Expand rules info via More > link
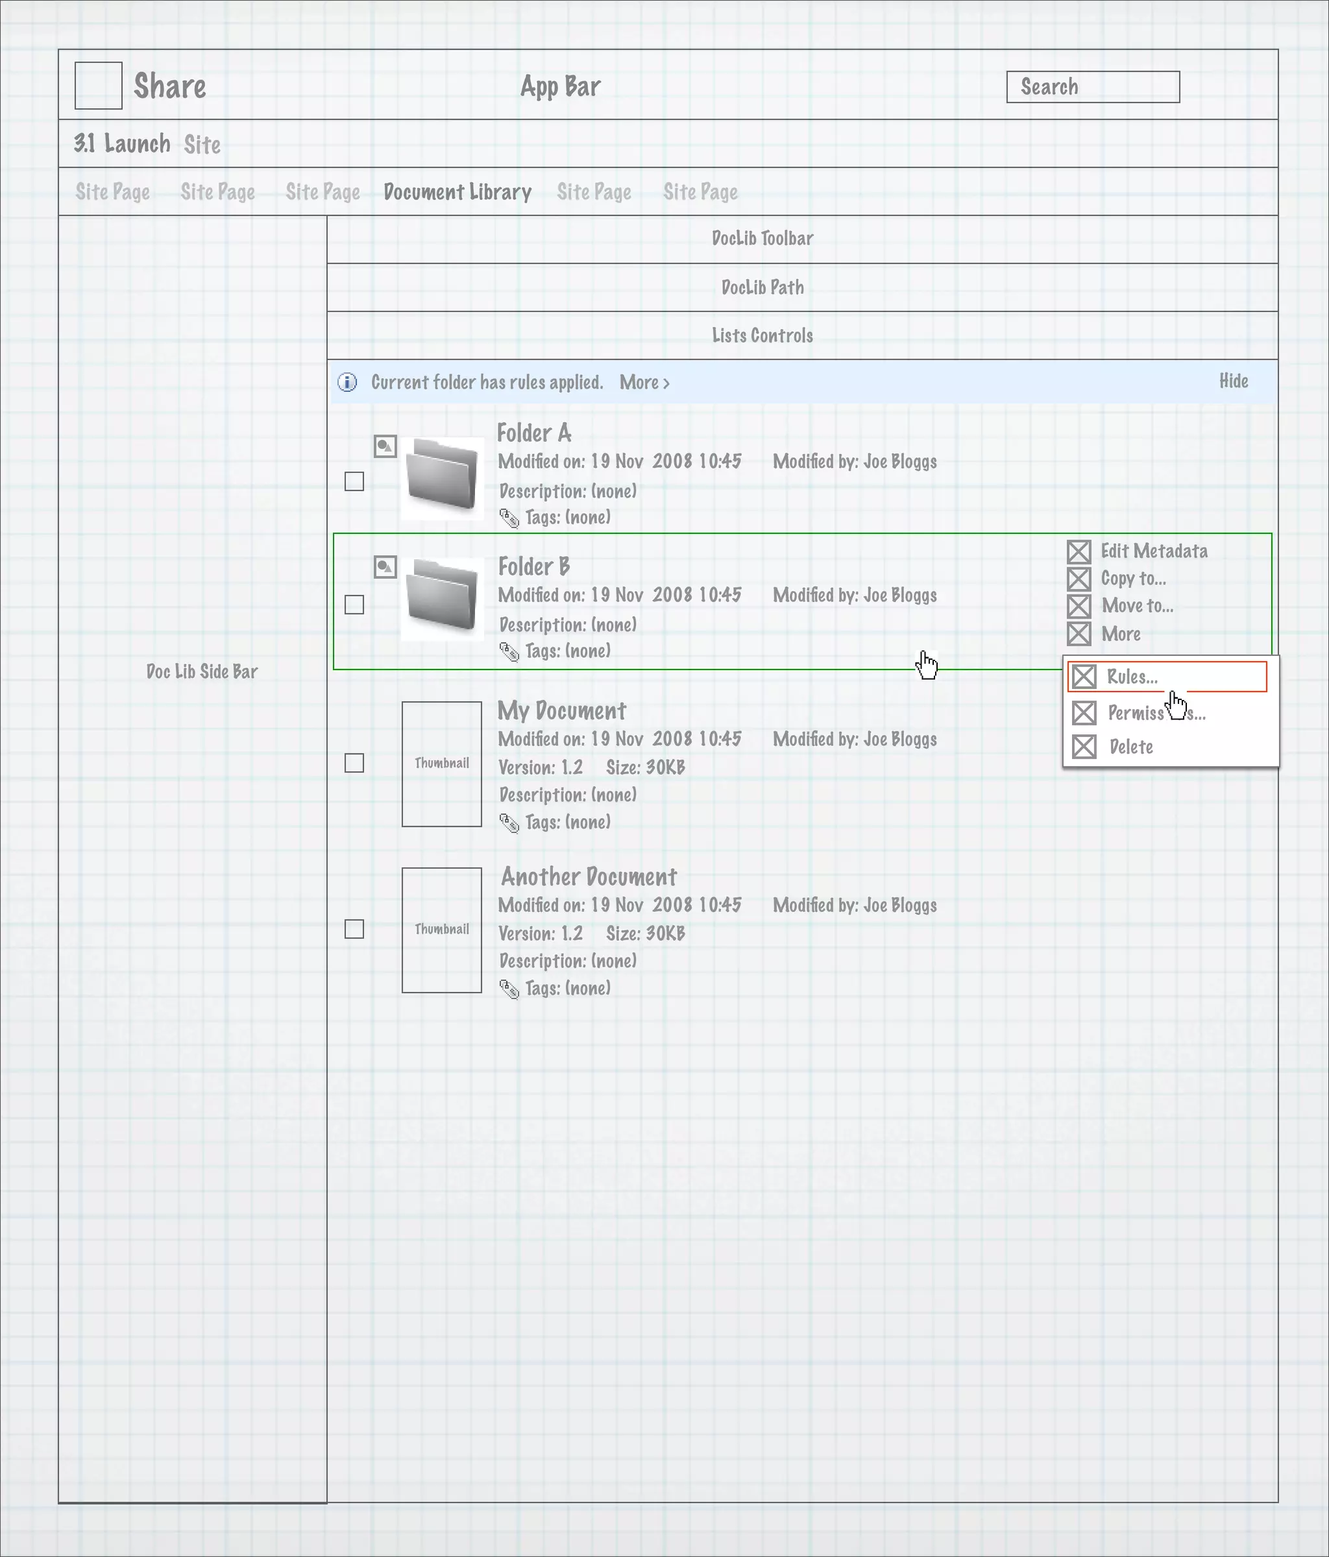1329x1557 pixels. [x=644, y=383]
